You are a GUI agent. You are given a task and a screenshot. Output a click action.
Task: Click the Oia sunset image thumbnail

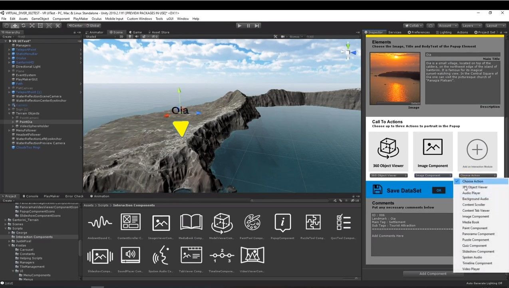point(395,79)
